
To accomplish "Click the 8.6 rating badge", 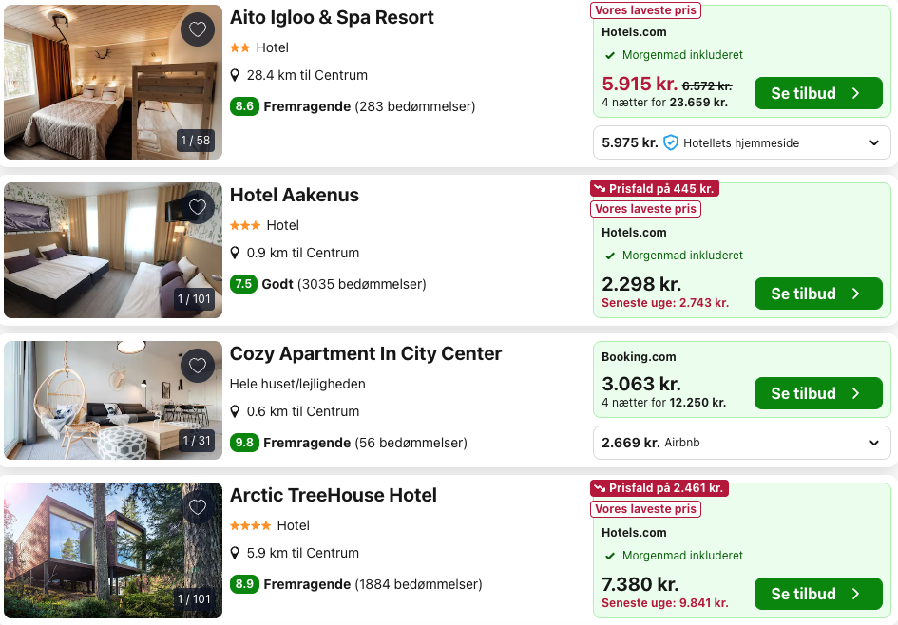I will pos(244,106).
